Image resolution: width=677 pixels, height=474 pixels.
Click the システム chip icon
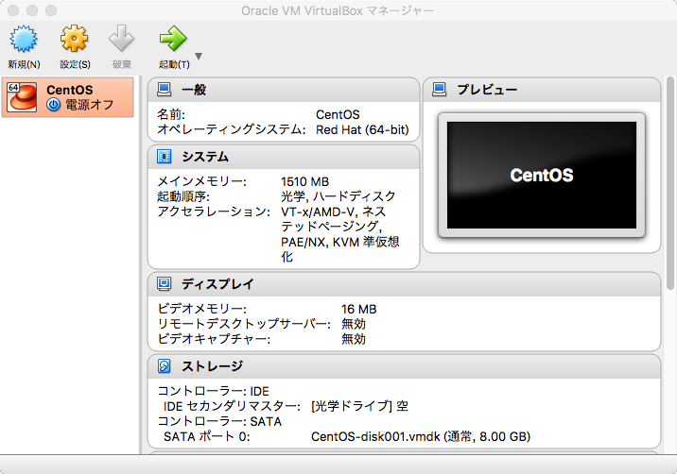(165, 157)
